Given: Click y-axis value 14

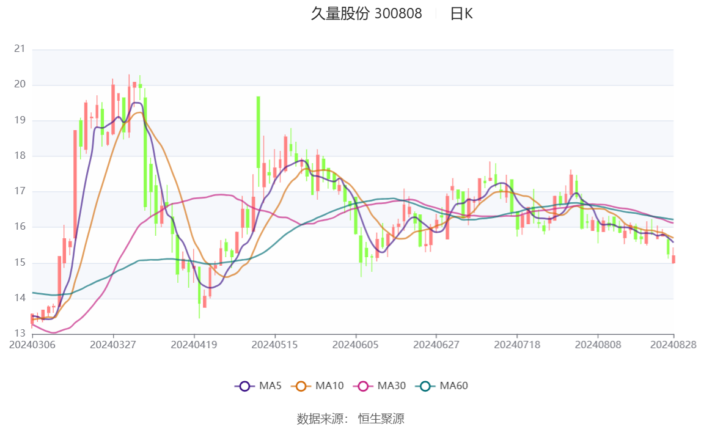Looking at the screenshot, I should [20, 298].
